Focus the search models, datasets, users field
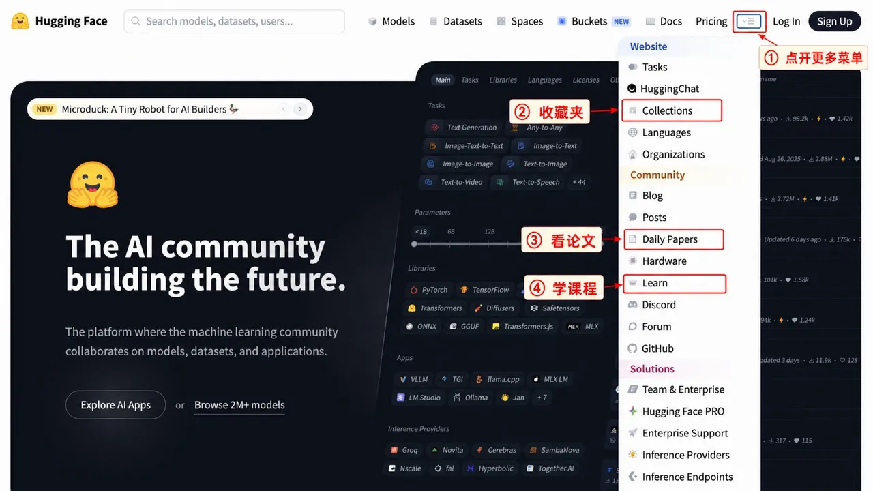The width and height of the screenshot is (873, 491). click(234, 21)
